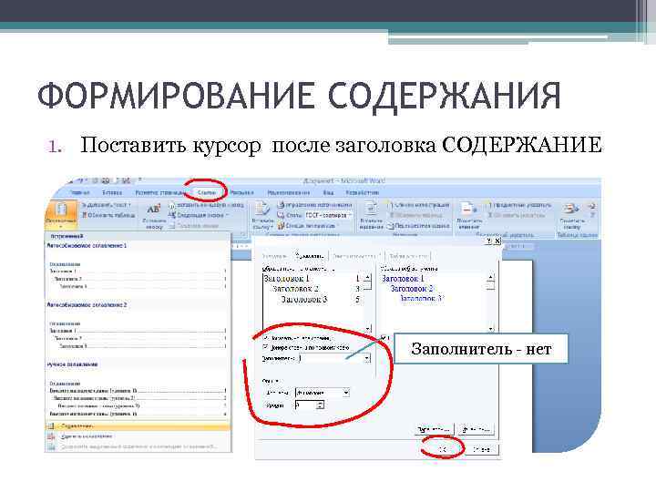Click Добавить текст in the ribbon

(106, 205)
